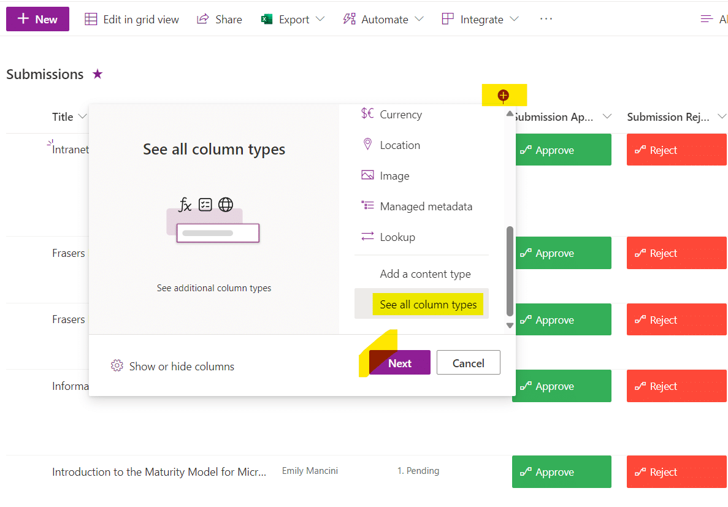Click the highlighted plus add-column icon

[x=504, y=95]
